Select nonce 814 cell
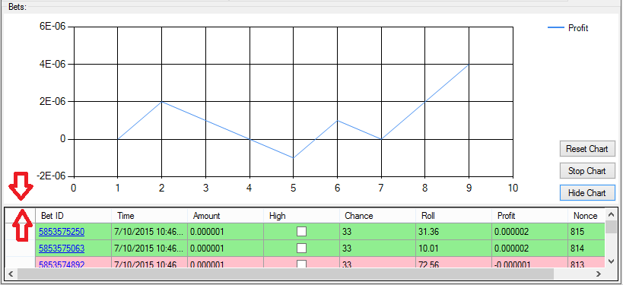 (x=586, y=248)
